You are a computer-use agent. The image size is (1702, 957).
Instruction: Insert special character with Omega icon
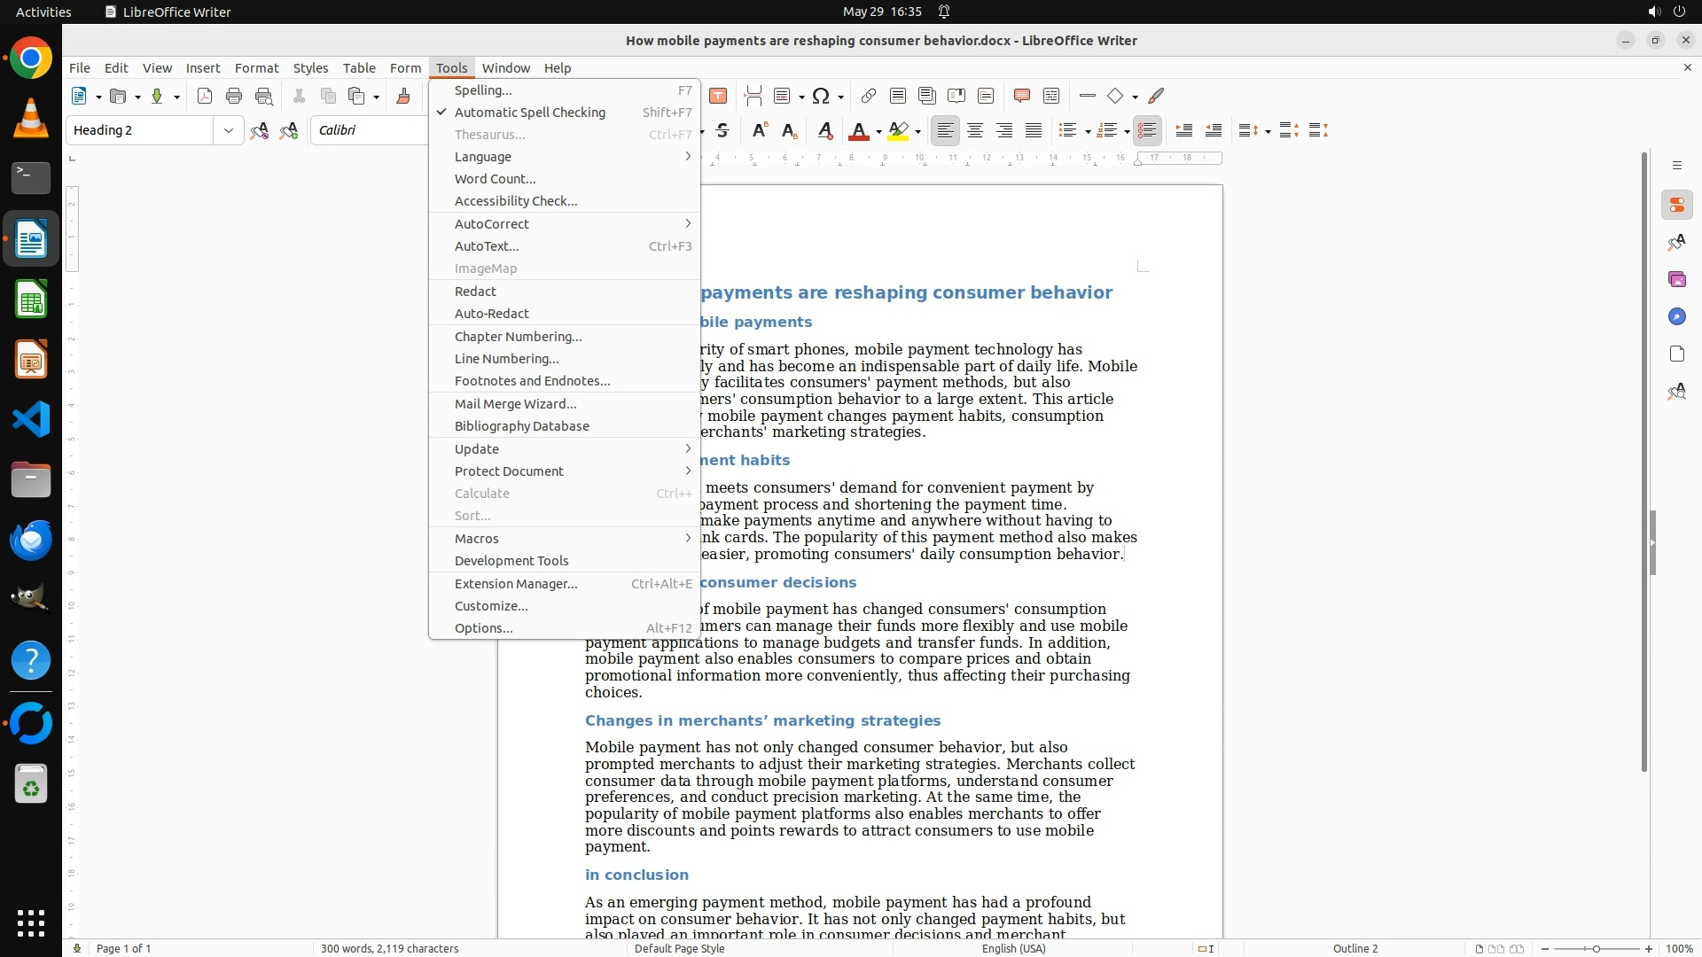click(821, 96)
